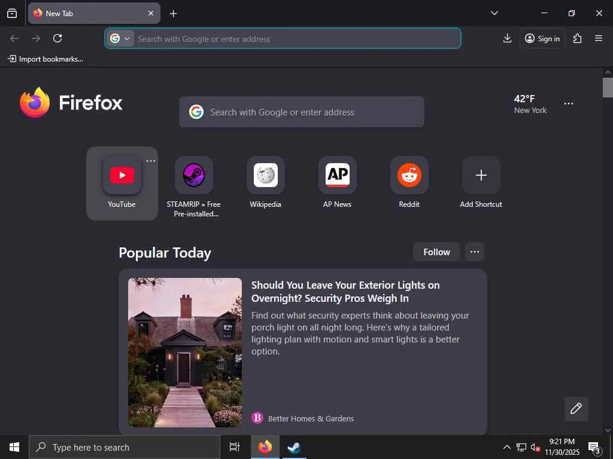Viewport: 613px width, 459px height.
Task: Open the Reddit shortcut tile
Action: coord(409,183)
